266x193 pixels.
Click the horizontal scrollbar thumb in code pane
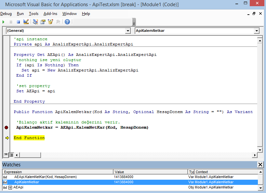30,155
